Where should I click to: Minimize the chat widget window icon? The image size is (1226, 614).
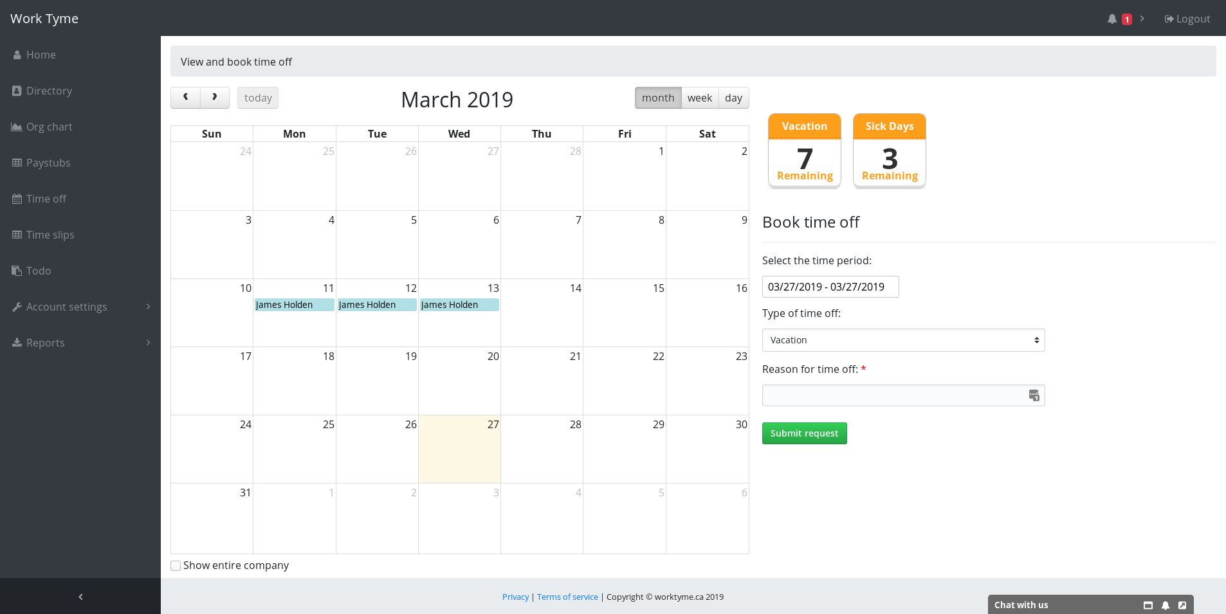[1148, 605]
